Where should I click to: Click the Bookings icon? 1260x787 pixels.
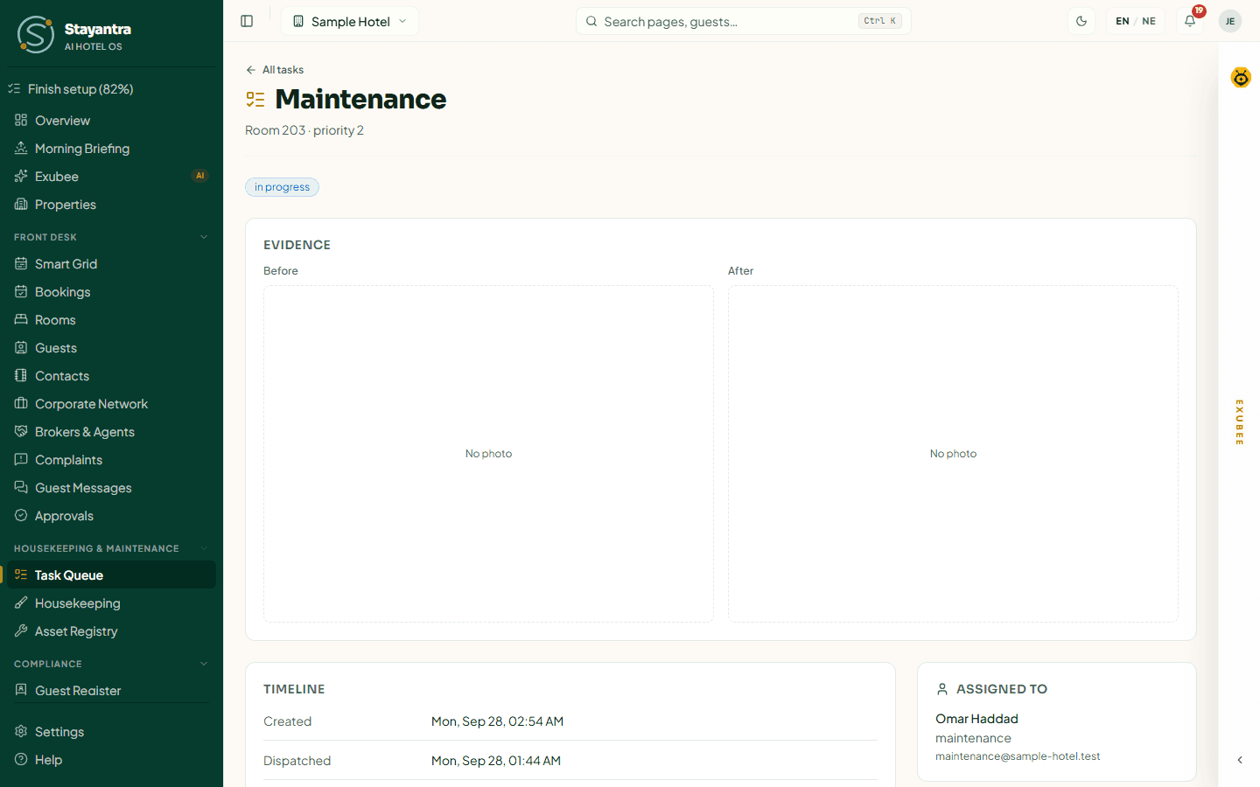pos(21,292)
